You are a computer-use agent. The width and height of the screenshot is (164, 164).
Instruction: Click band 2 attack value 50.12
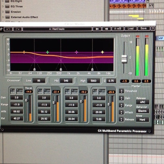pyautogui.click(x=44, y=112)
